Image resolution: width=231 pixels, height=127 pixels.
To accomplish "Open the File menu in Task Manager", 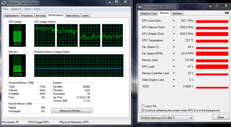I will [5, 9].
